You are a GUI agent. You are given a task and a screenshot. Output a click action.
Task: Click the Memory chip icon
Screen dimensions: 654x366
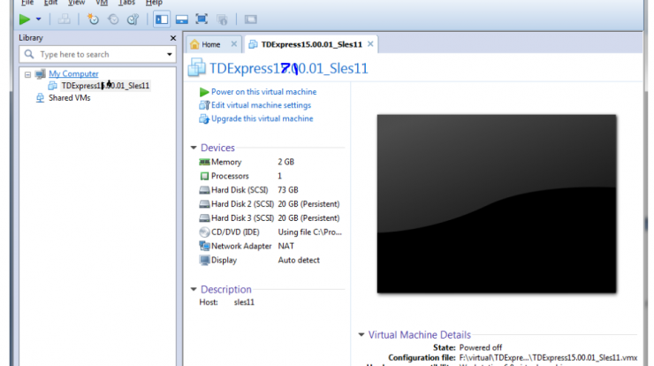pyautogui.click(x=204, y=162)
